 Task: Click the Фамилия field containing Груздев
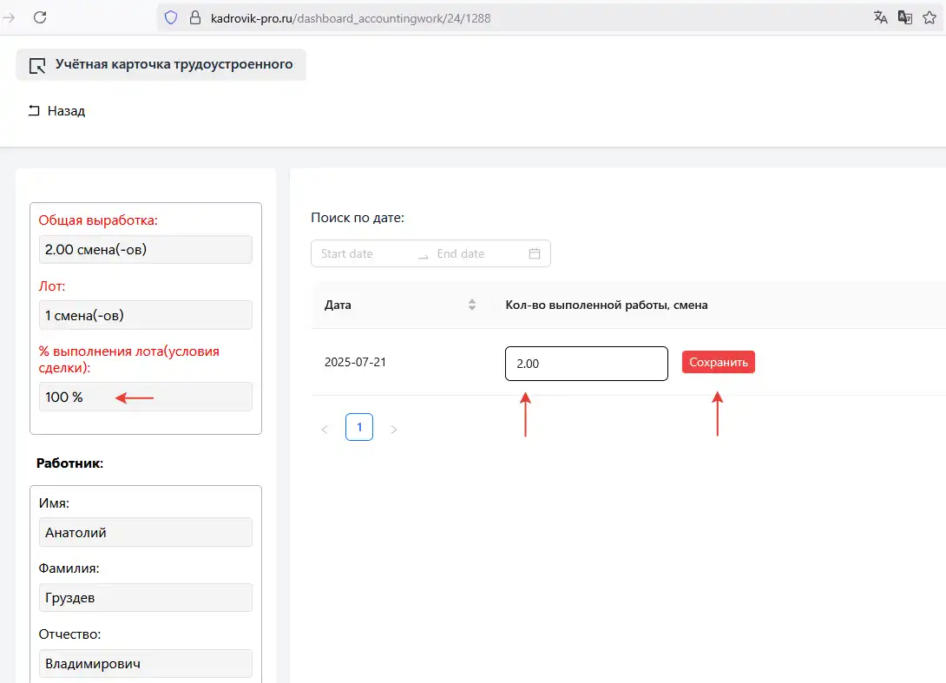145,598
